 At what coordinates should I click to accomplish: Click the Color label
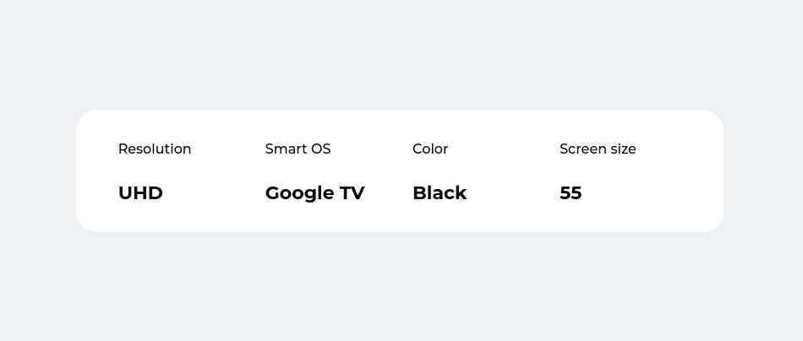[x=430, y=149]
